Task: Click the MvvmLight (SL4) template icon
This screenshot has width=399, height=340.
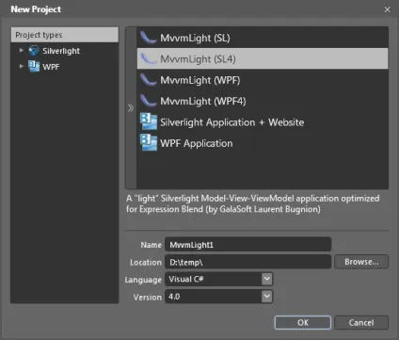Action: tap(148, 58)
